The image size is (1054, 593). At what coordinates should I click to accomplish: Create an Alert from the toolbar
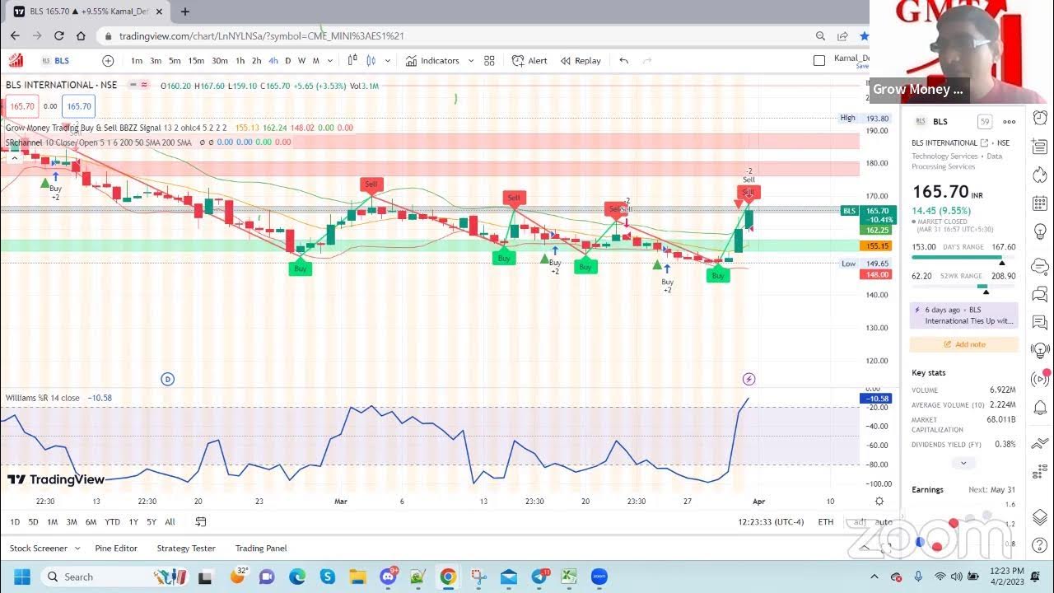pos(529,61)
